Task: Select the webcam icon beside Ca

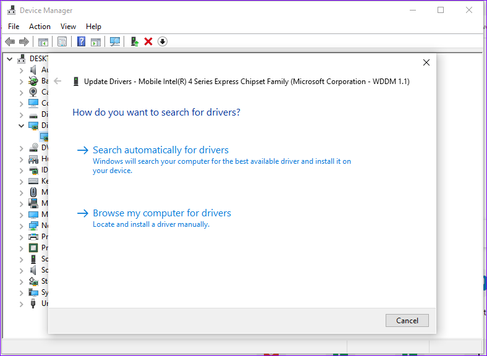Action: [33, 92]
